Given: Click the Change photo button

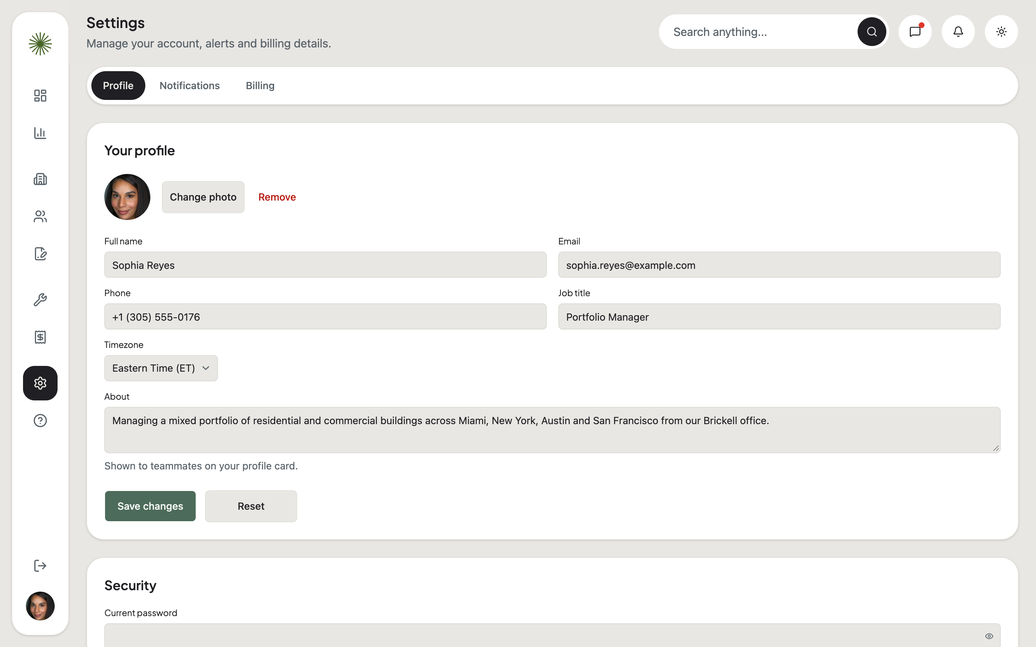Looking at the screenshot, I should pyautogui.click(x=203, y=197).
